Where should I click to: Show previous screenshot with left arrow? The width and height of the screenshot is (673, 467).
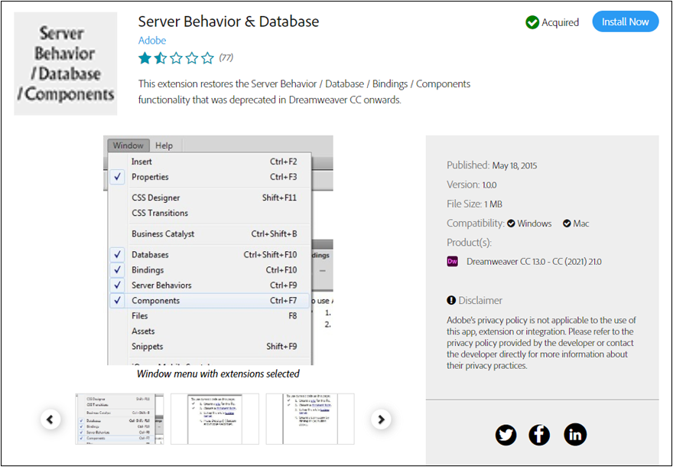pyautogui.click(x=50, y=420)
